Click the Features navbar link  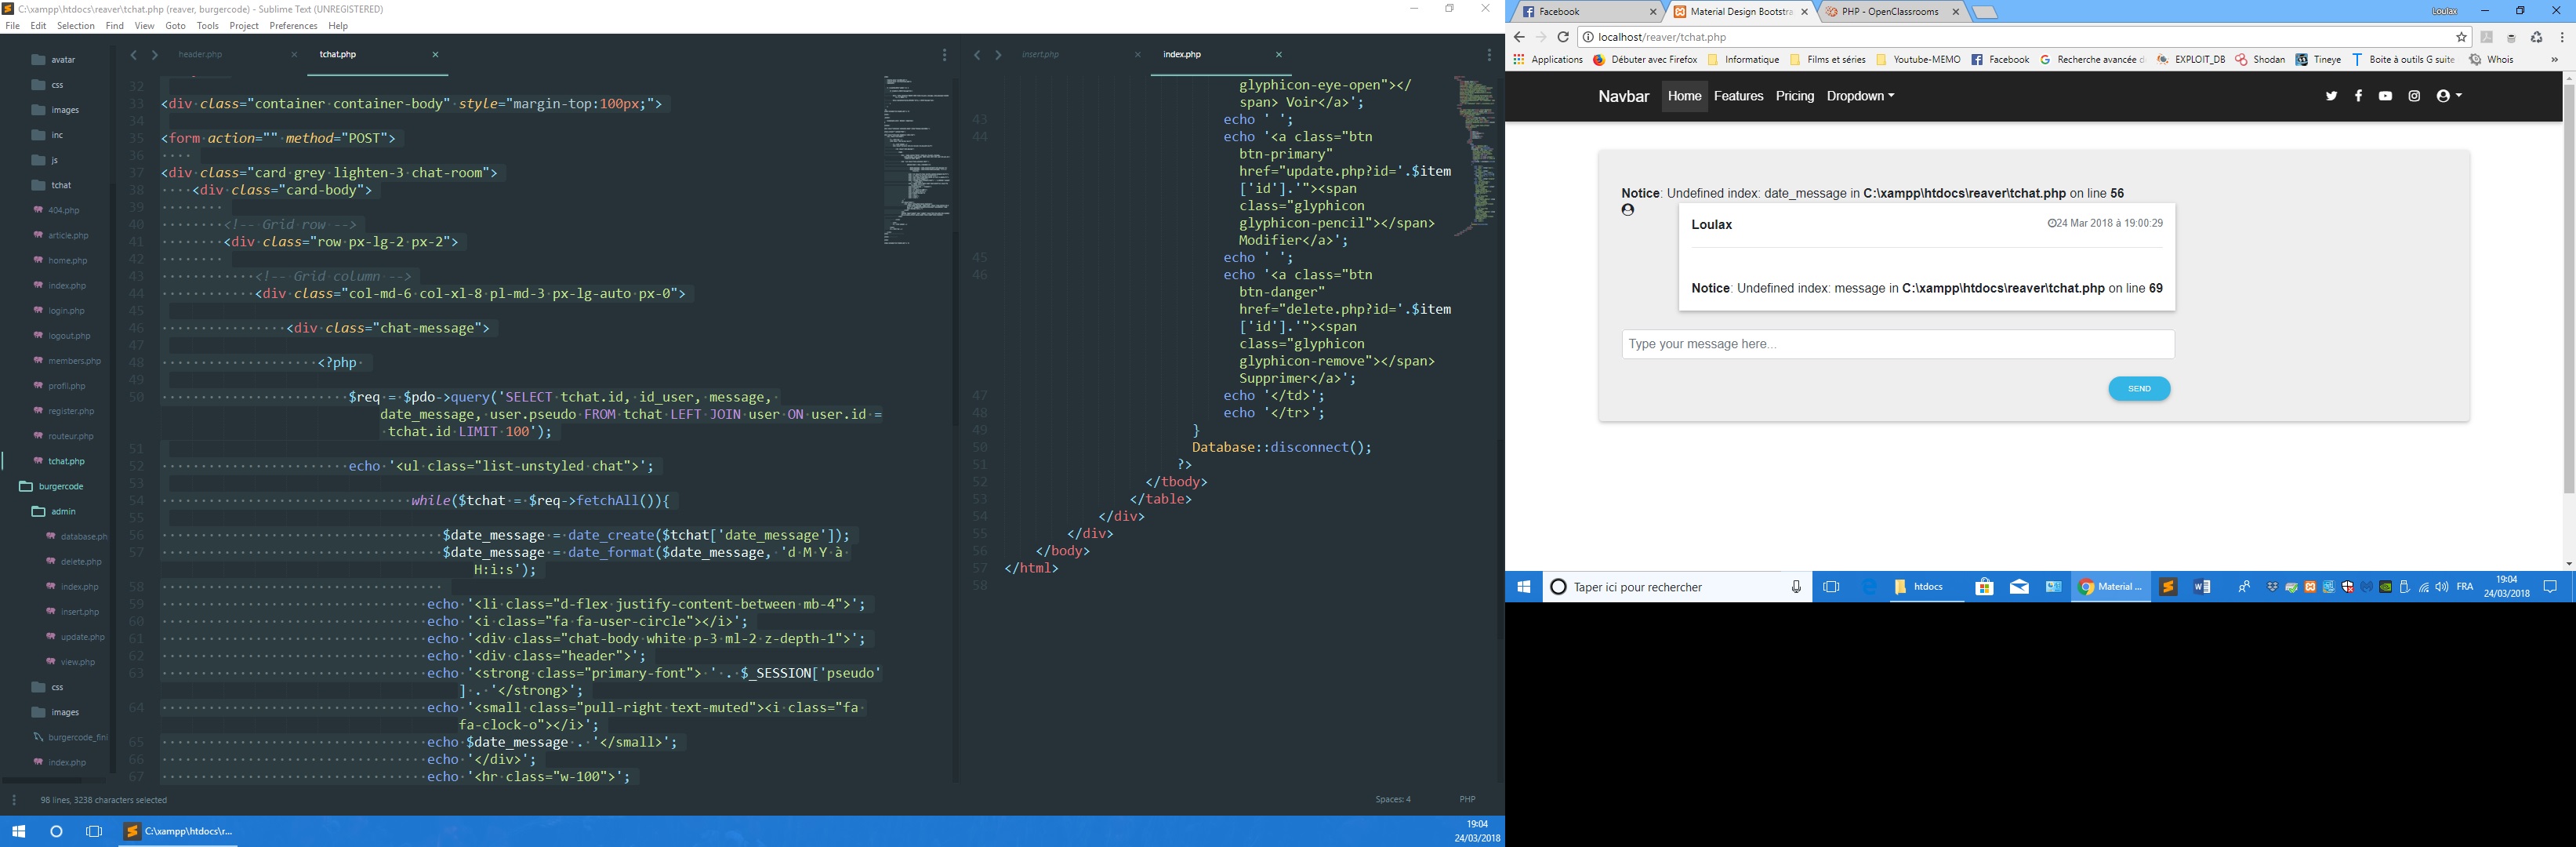tap(1738, 96)
